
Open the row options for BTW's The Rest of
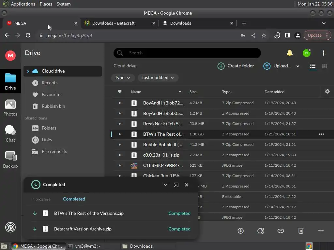321,134
